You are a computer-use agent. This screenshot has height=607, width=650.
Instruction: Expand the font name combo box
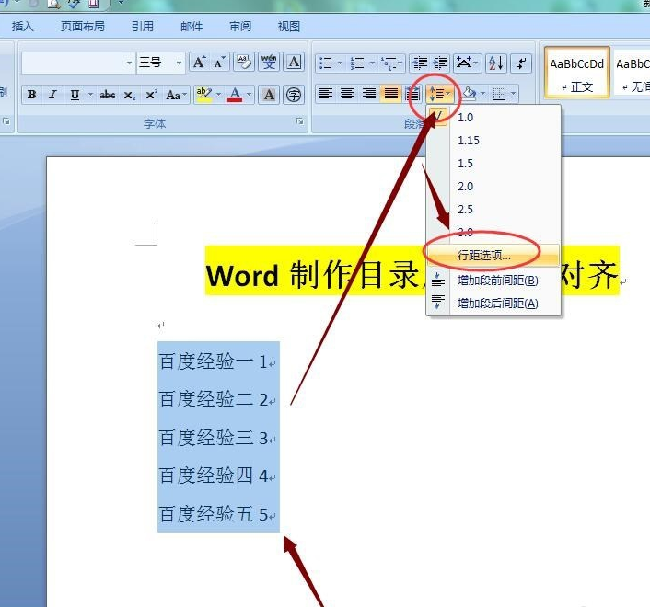tap(129, 63)
